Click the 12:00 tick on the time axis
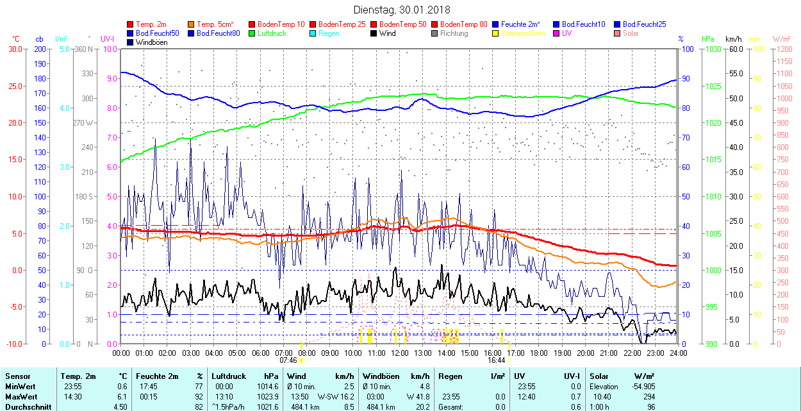This screenshot has width=801, height=411. point(399,353)
